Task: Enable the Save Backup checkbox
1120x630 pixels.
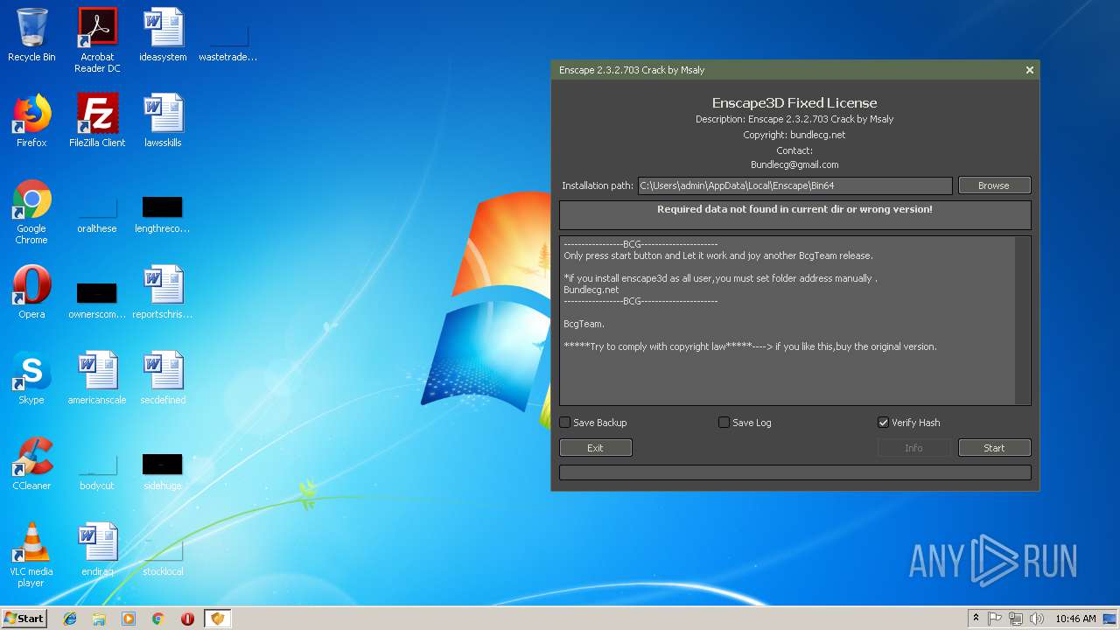Action: (565, 423)
